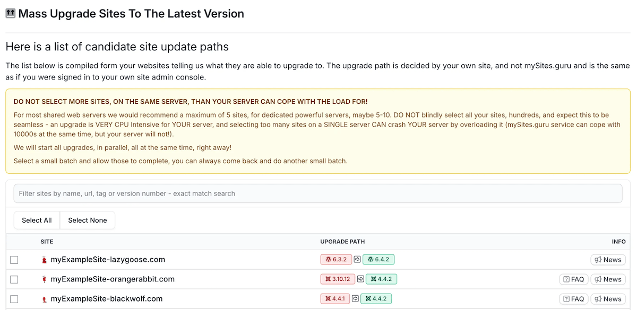Click the myExampleSite-blackwolf.com site name
This screenshot has width=637, height=310.
(107, 299)
